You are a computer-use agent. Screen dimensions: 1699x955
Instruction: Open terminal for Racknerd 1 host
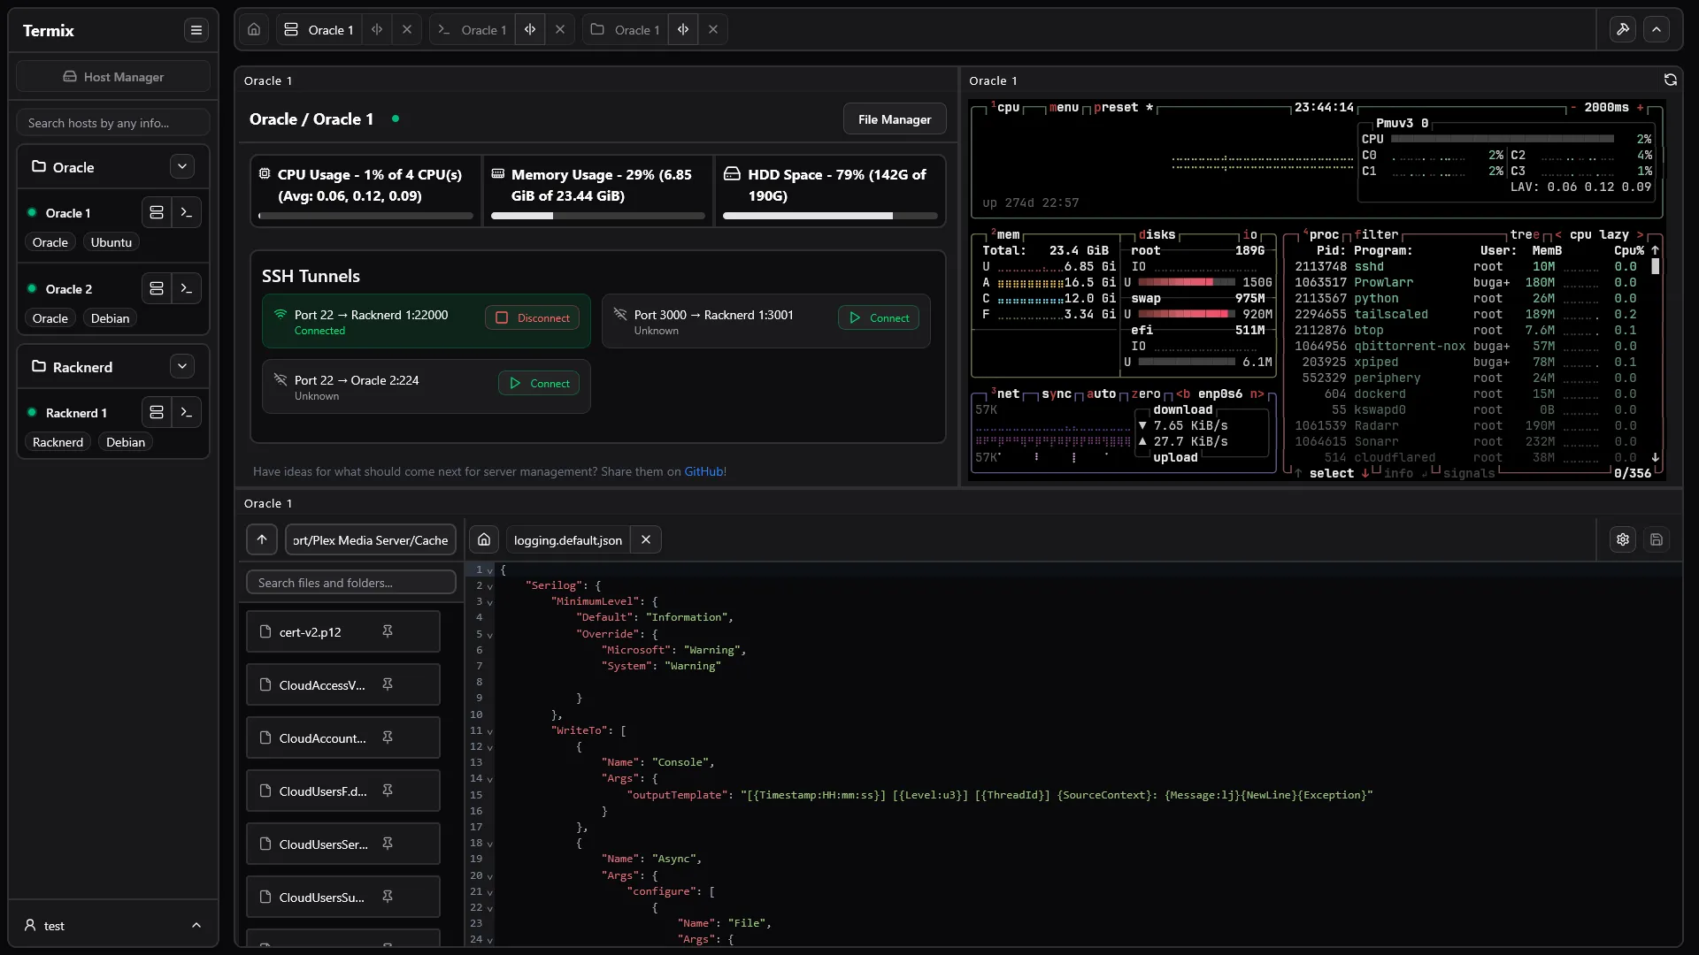coord(186,412)
